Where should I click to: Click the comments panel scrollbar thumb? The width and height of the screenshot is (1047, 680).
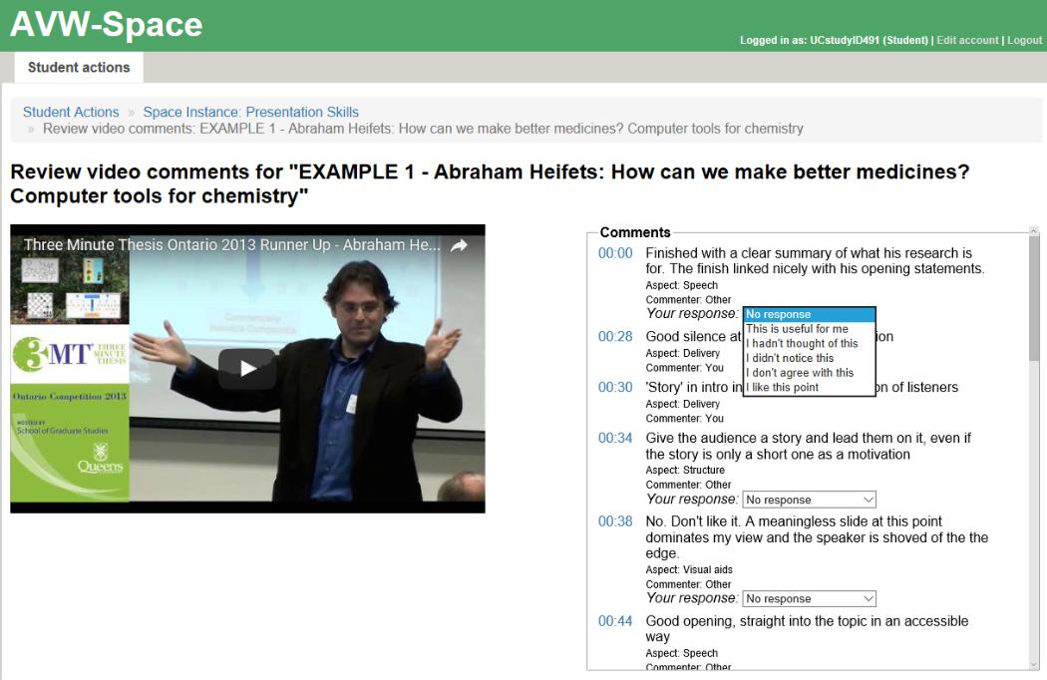(x=1034, y=298)
